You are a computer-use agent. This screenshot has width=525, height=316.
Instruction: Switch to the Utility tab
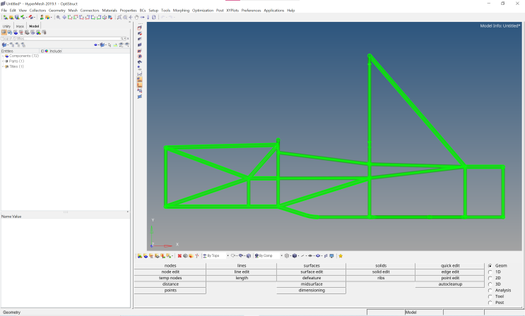(x=6, y=26)
